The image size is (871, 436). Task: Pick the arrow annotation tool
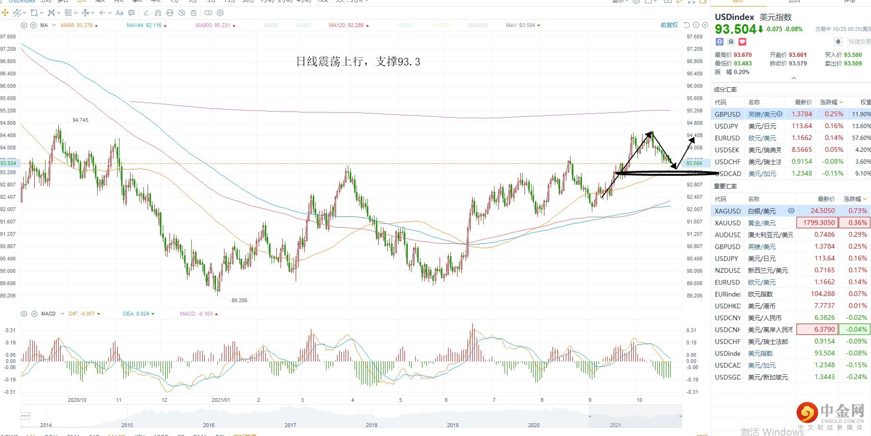(x=103, y=13)
